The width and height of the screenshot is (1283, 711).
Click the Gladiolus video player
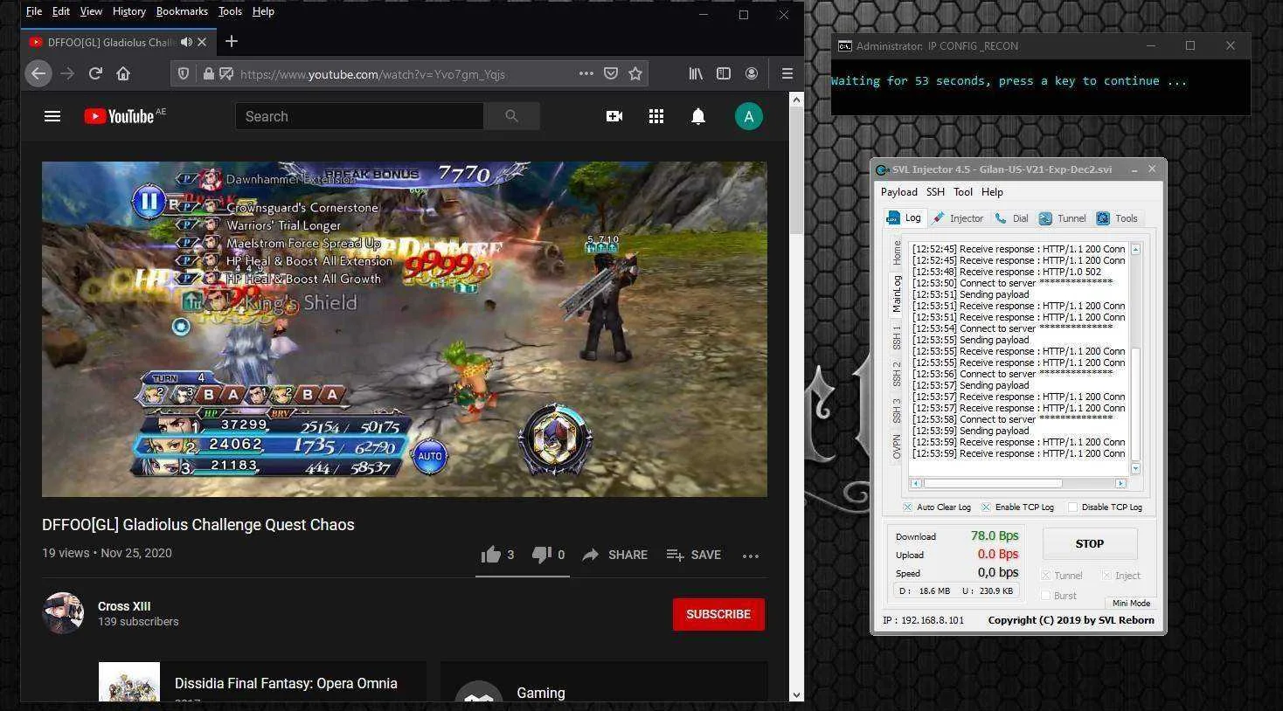pos(405,329)
